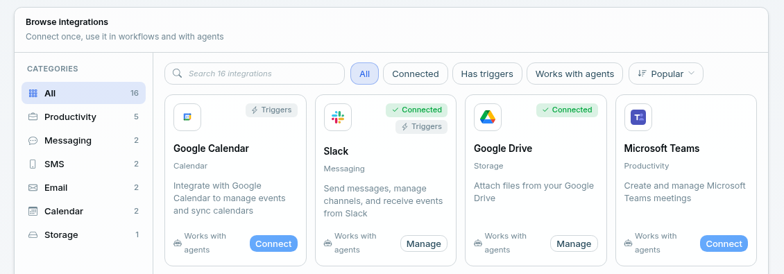
Task: Select the All category
Action: (83, 93)
